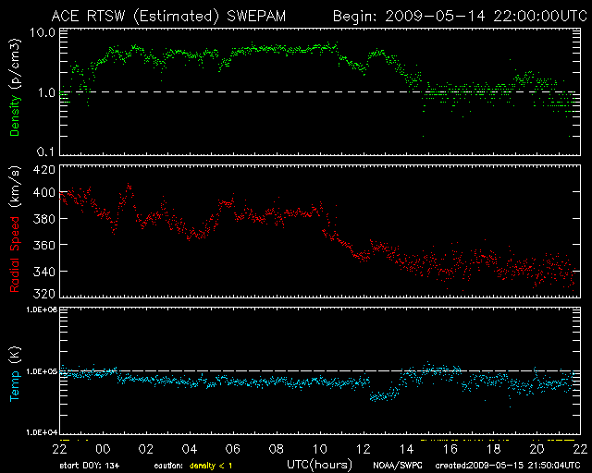Click the '420' speed axis value
This screenshot has height=473, width=592.
click(x=43, y=170)
